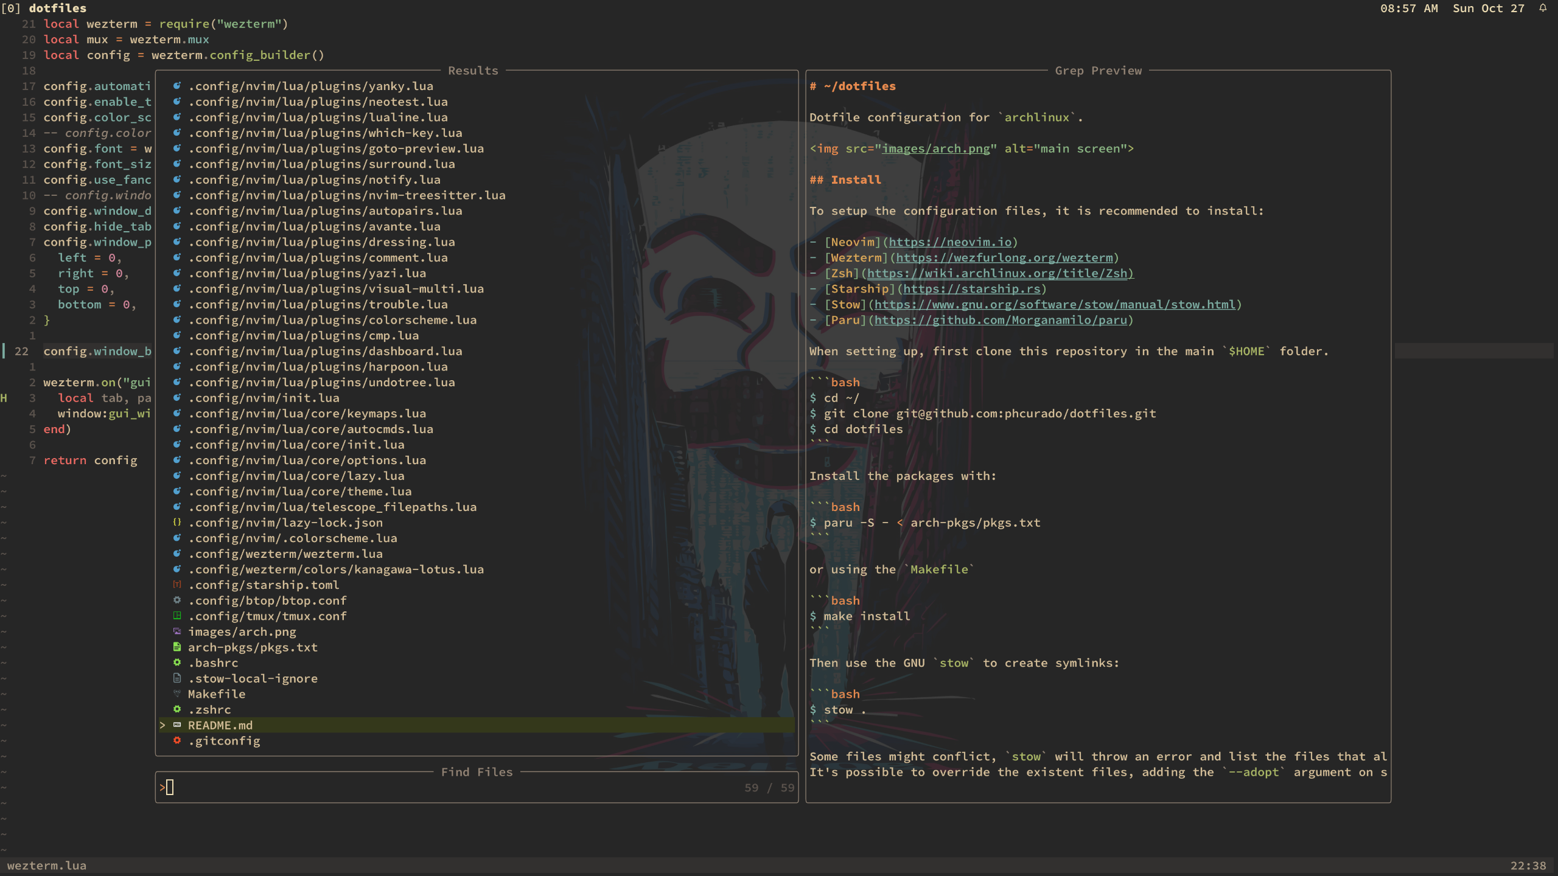Click the 'local mux' line in editor
This screenshot has height=876, width=1558.
(126, 40)
